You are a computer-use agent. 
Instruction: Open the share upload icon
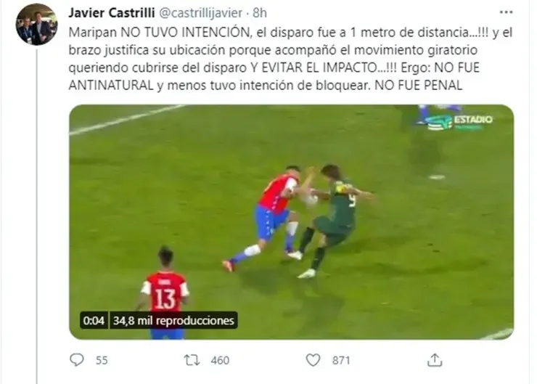[x=435, y=360]
